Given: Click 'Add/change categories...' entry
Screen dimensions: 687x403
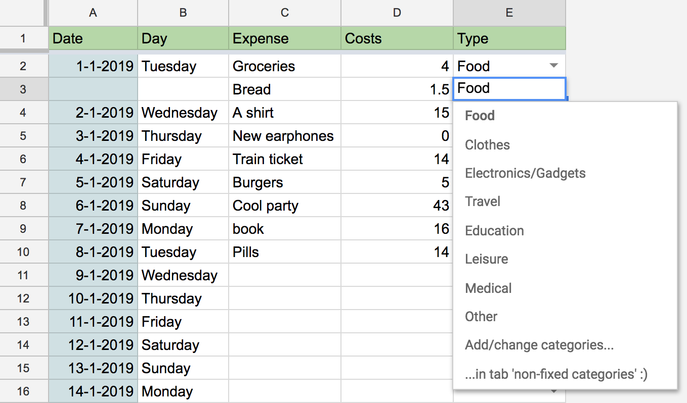Looking at the screenshot, I should tap(539, 345).
